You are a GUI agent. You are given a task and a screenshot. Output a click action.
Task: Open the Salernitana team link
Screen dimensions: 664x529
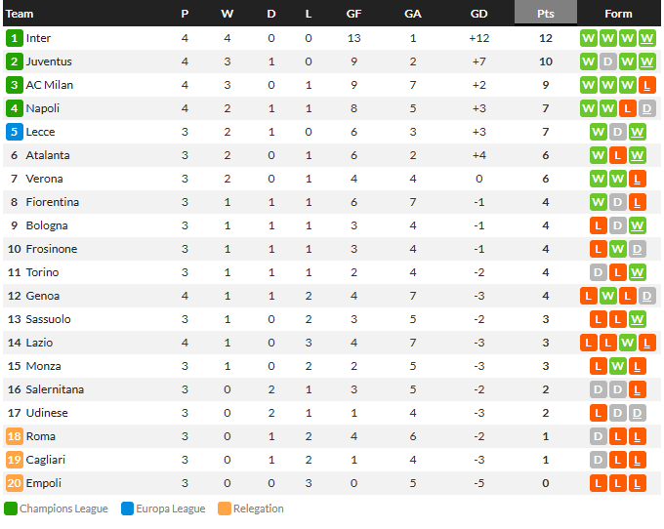click(55, 389)
